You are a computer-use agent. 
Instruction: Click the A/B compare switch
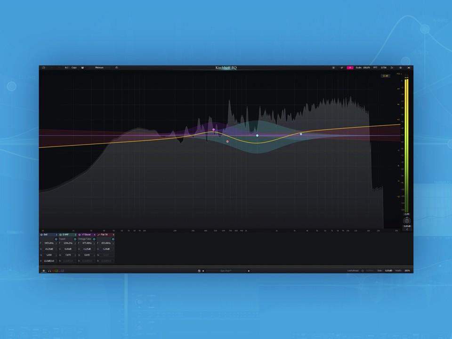click(x=67, y=68)
